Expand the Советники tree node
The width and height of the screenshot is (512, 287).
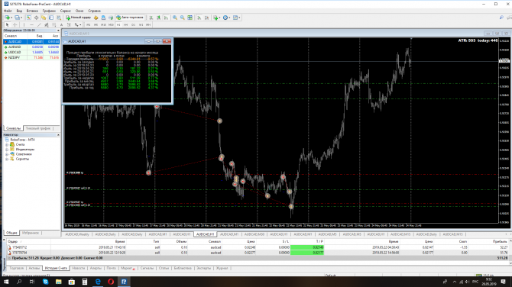7,154
